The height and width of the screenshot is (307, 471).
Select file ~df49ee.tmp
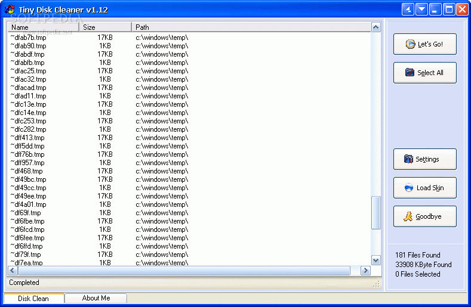click(29, 196)
